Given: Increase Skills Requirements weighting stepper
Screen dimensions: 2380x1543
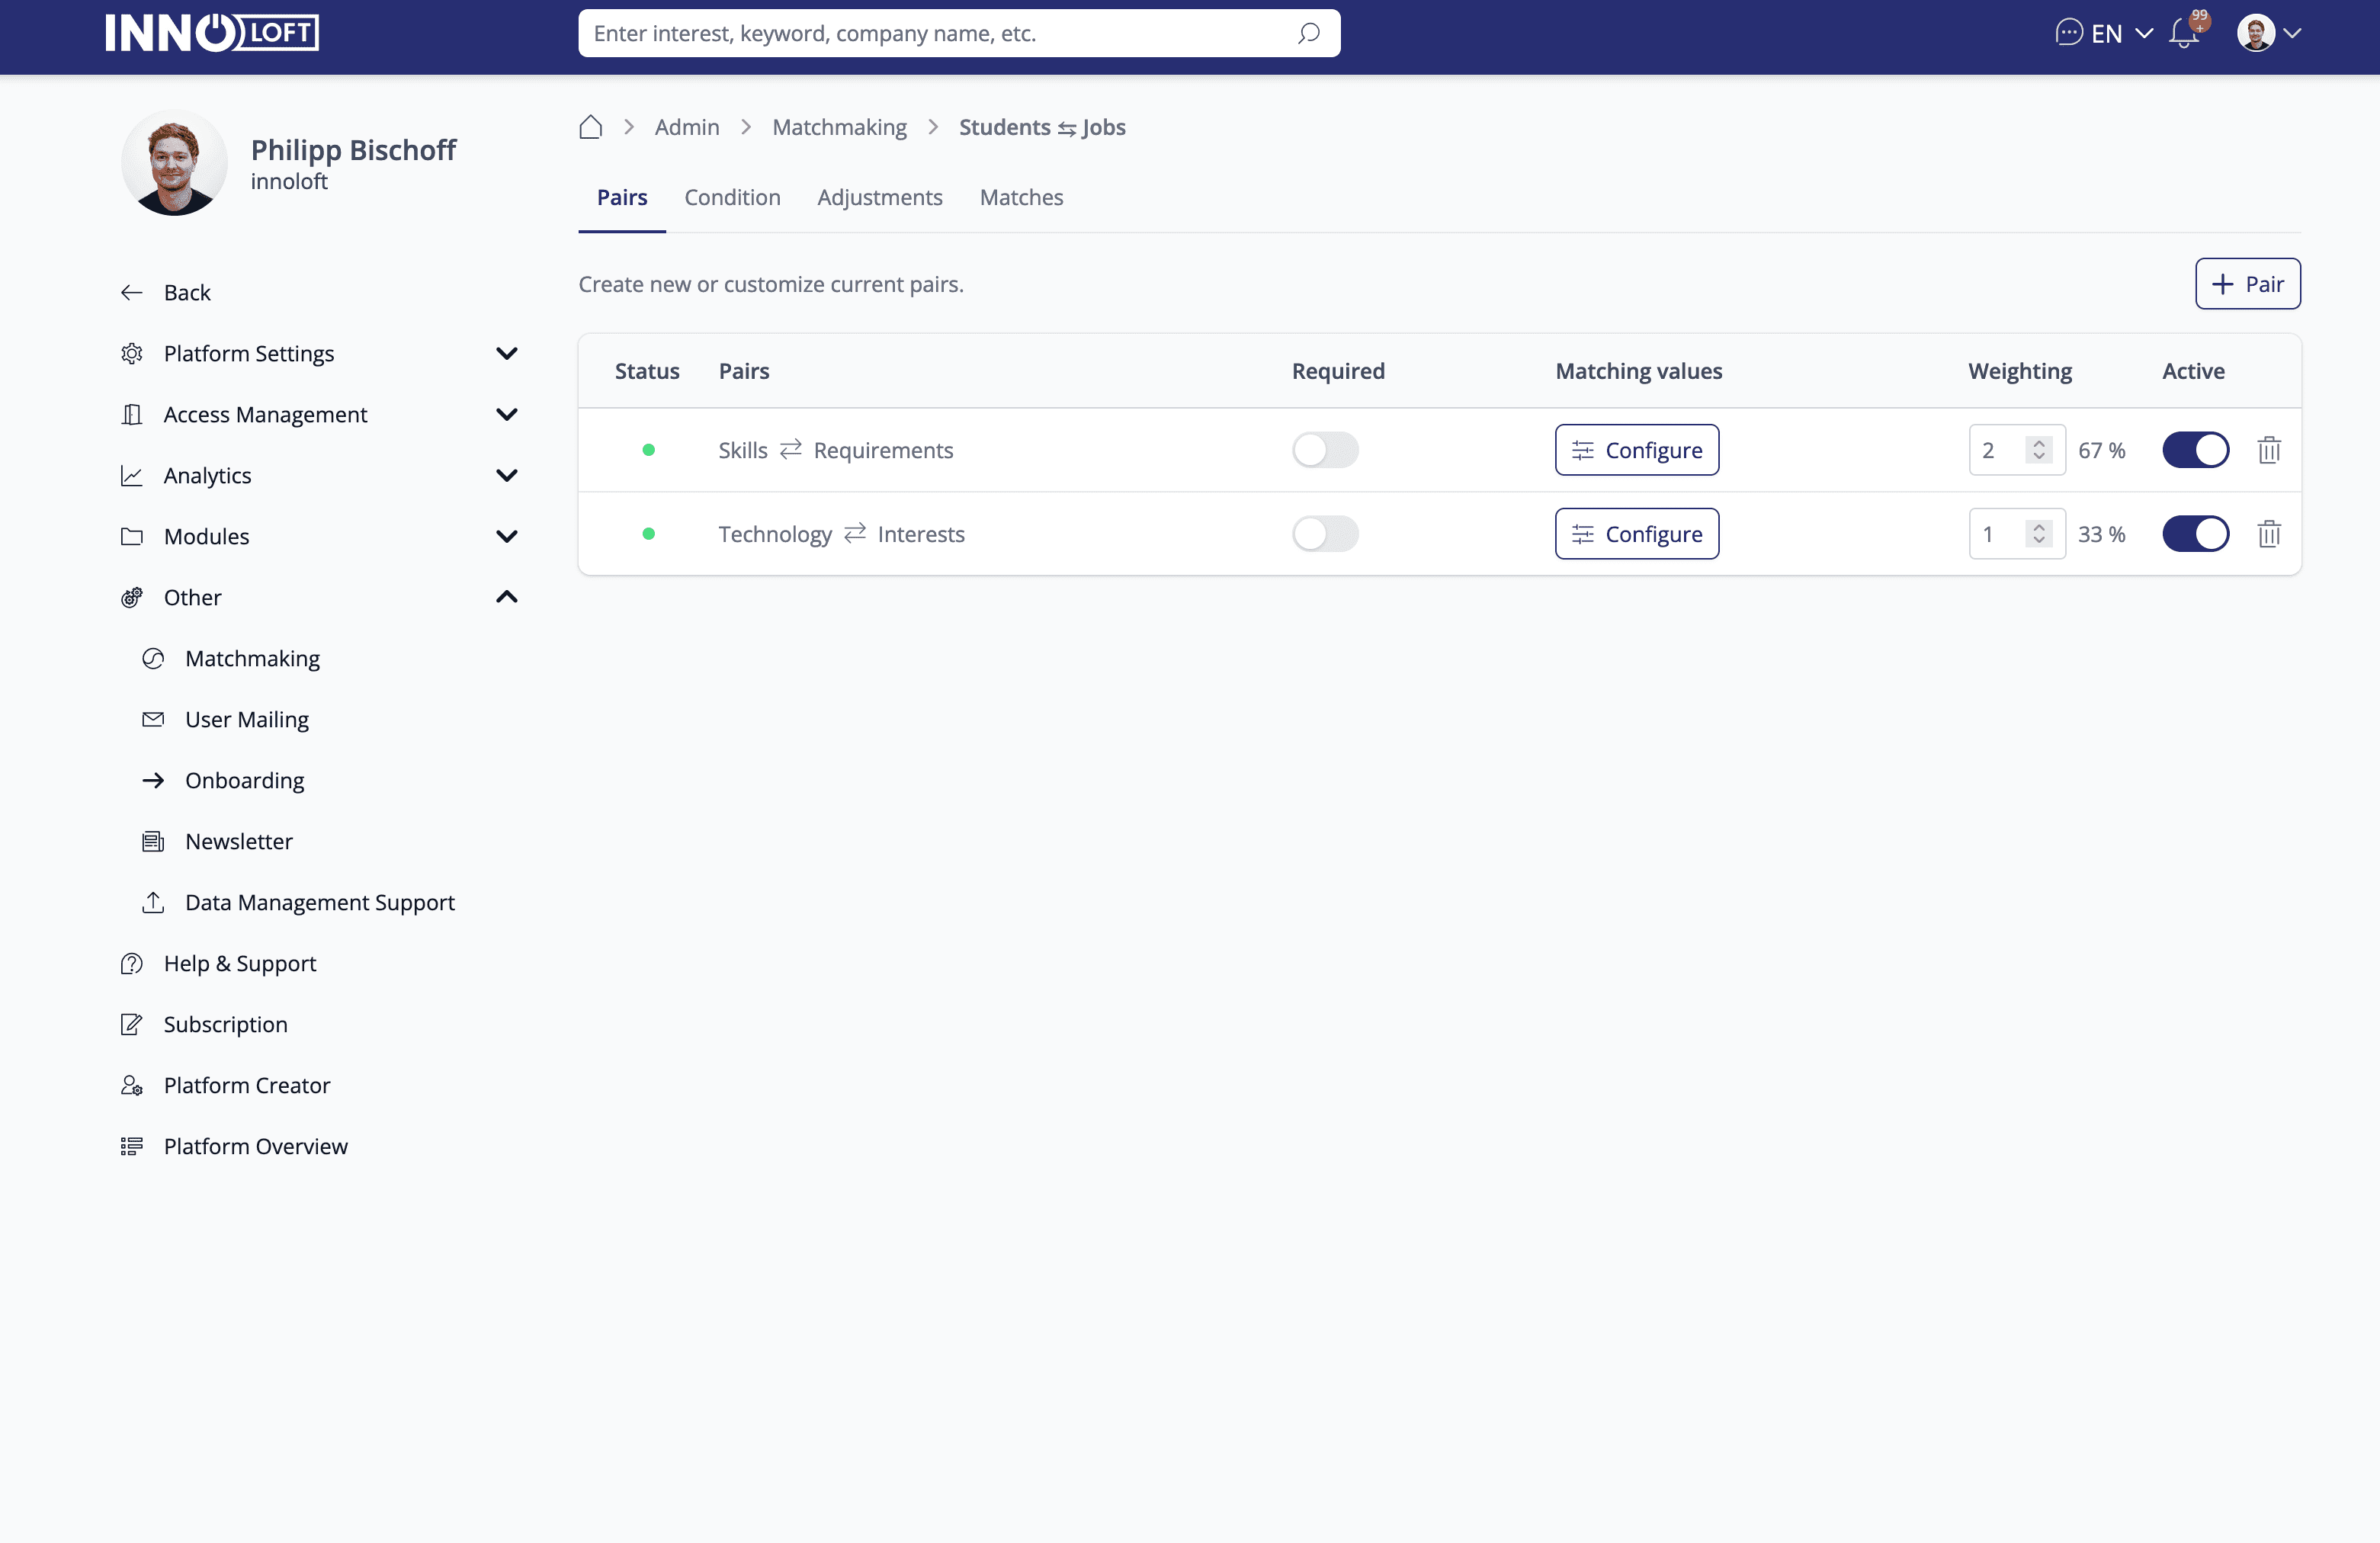Looking at the screenshot, I should (2038, 443).
